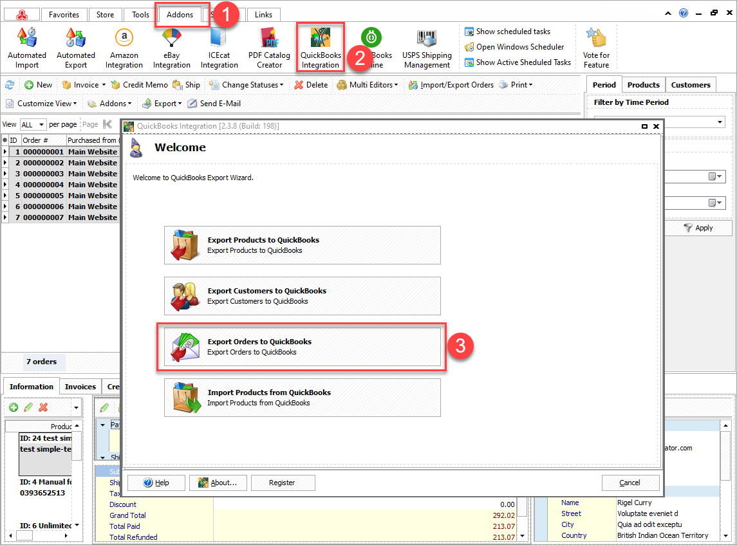Open PDF Catalog Creator
This screenshot has width=737, height=545.
click(269, 48)
